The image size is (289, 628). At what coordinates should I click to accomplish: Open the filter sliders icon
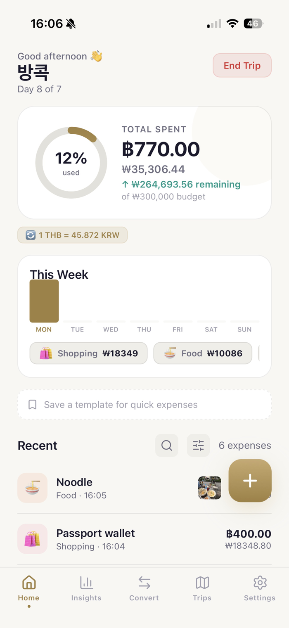(198, 446)
